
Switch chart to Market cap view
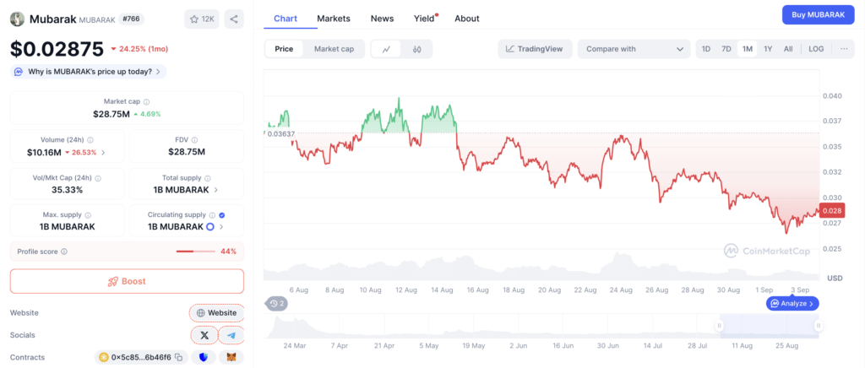pos(334,49)
